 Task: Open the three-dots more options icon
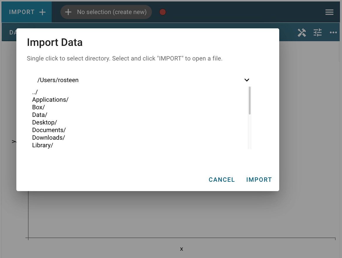pos(333,32)
